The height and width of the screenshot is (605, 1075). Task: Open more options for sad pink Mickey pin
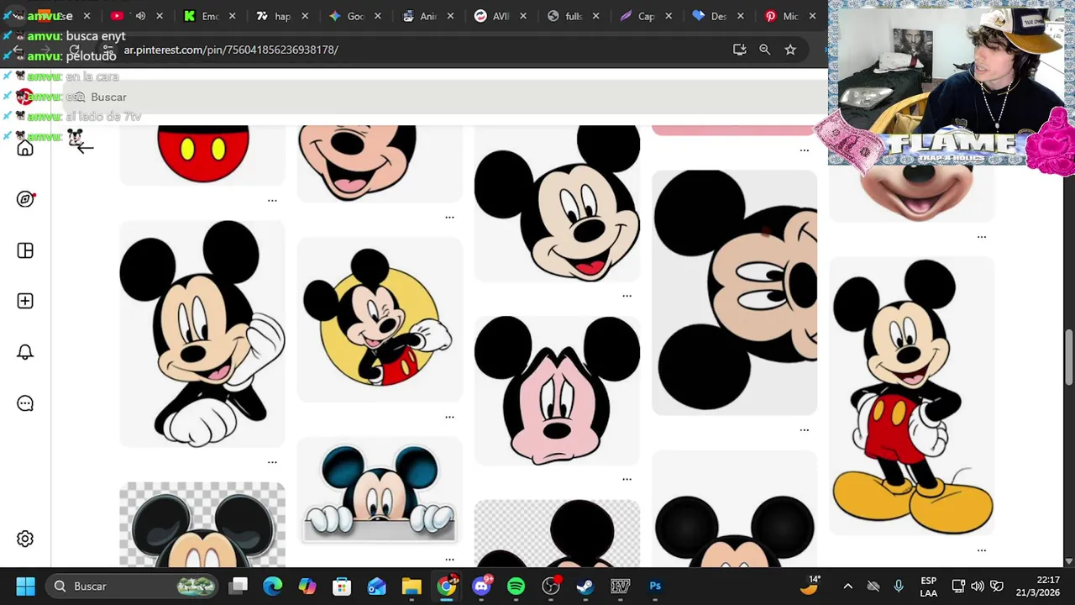pos(627,479)
